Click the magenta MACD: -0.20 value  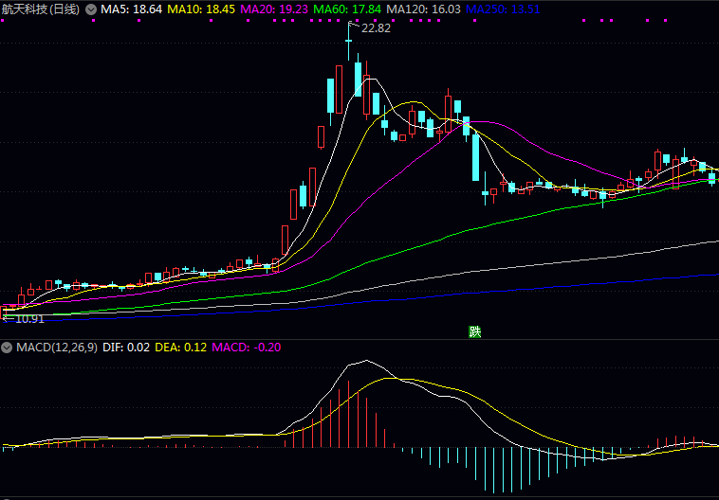(247, 348)
